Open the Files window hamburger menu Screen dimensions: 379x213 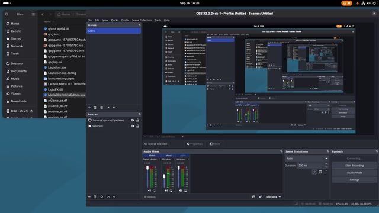(33, 14)
